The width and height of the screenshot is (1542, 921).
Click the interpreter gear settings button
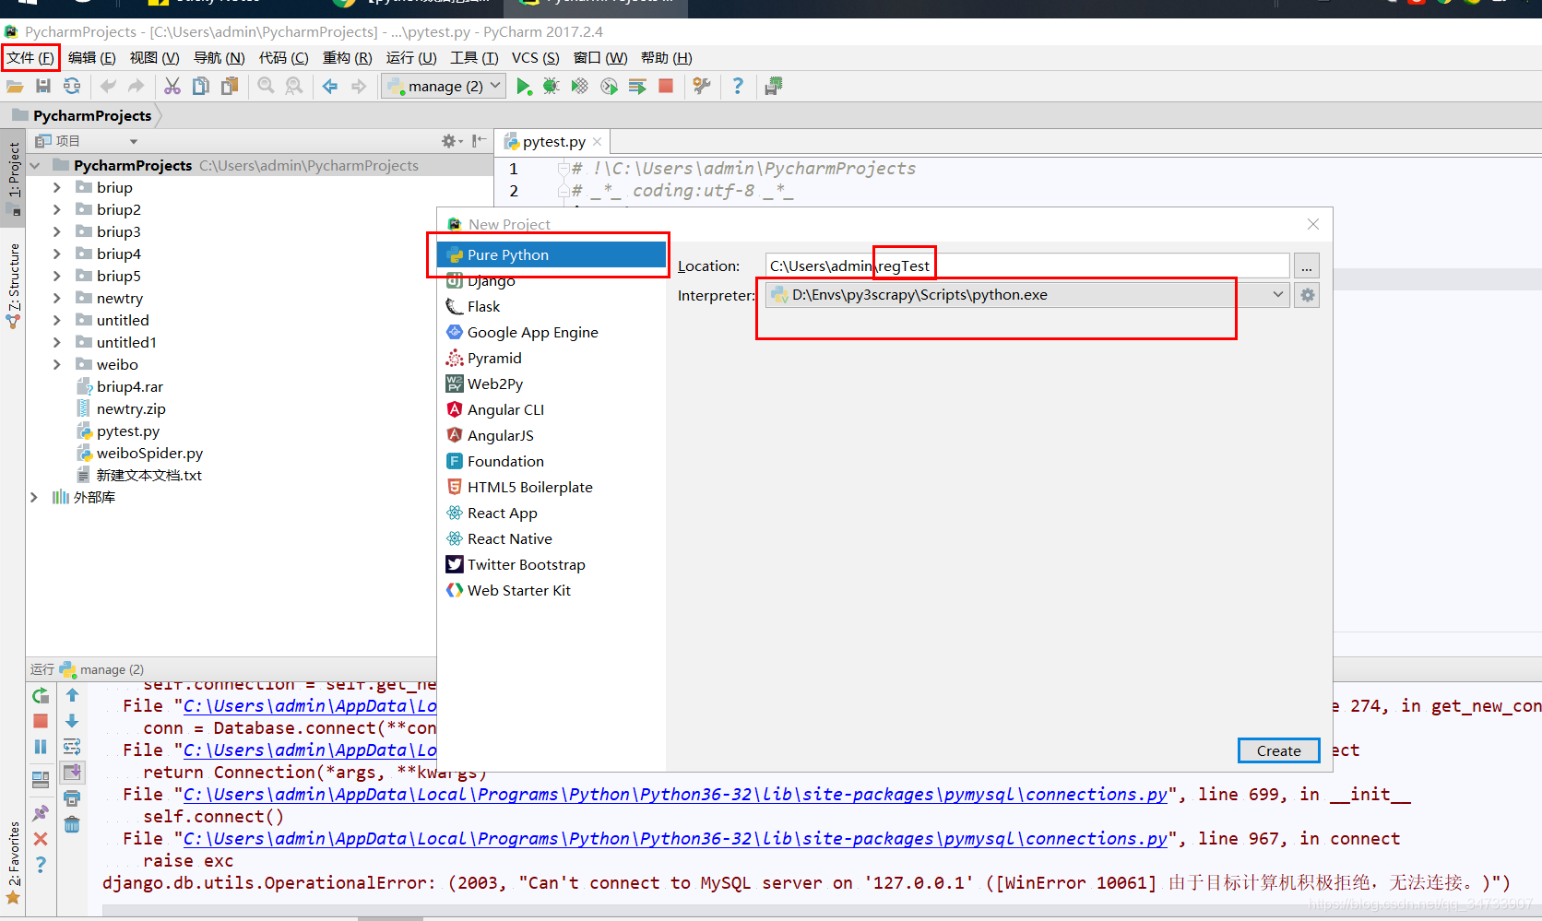[x=1307, y=295]
